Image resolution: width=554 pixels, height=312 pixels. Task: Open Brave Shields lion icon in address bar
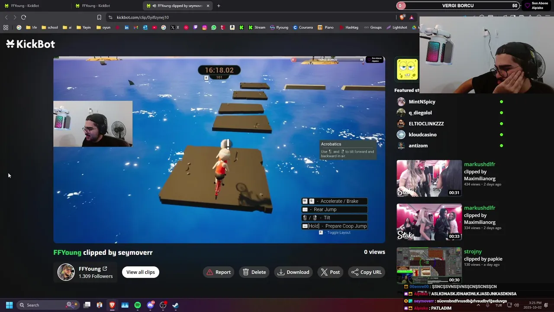pos(403,17)
